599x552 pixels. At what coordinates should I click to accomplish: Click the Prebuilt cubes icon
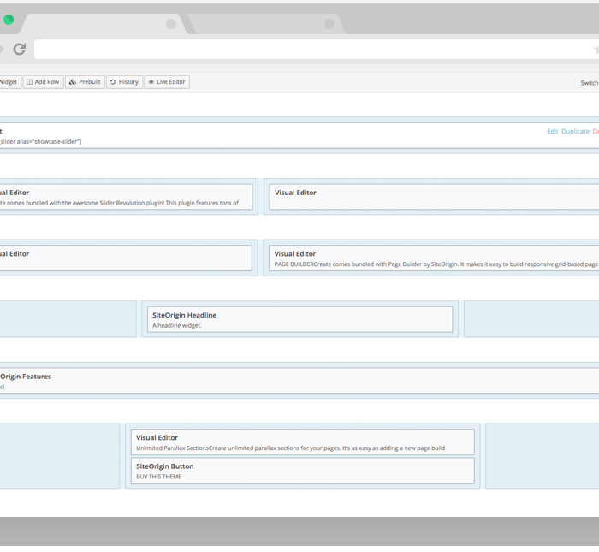[73, 82]
